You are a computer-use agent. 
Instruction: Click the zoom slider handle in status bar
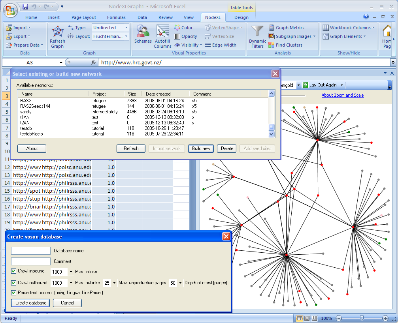[x=362, y=318]
